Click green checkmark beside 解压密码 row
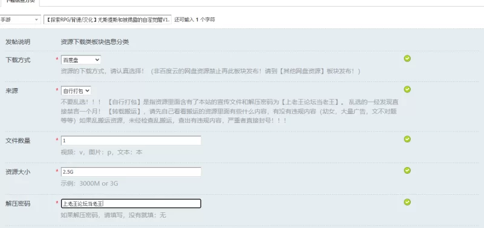The width and height of the screenshot is (484, 228). tap(407, 202)
